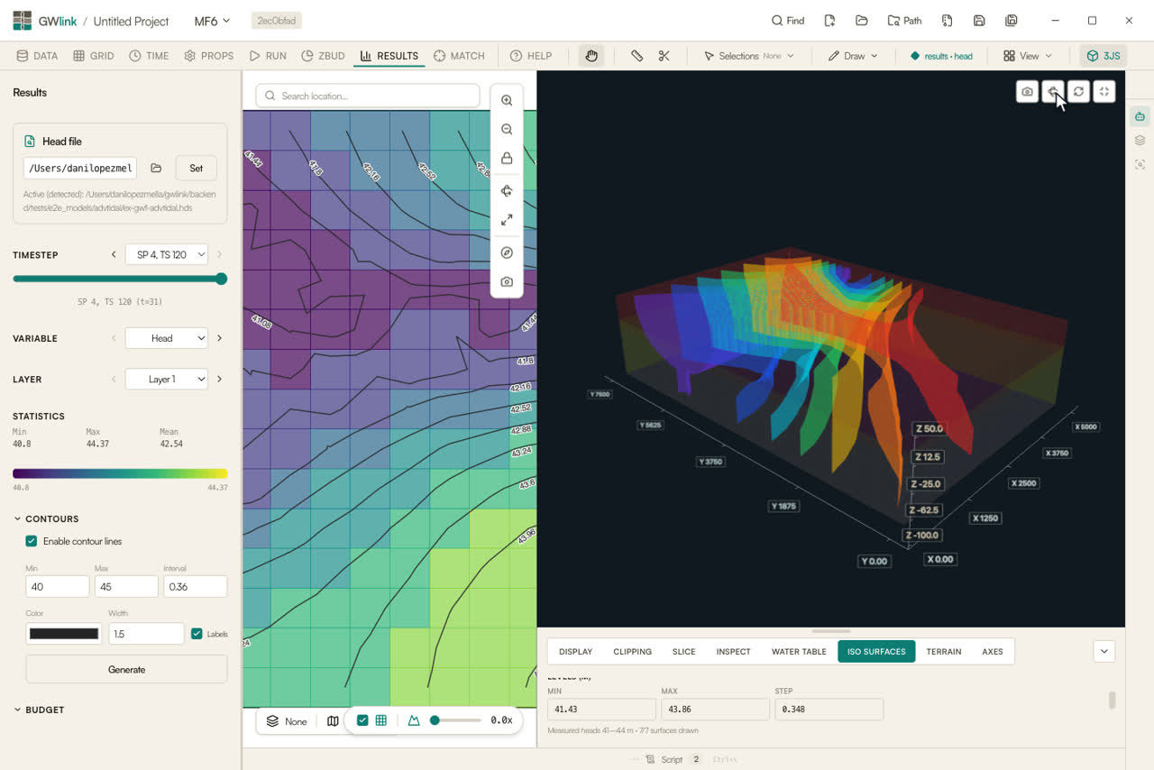Click the grid icon in map footer
This screenshot has height=770, width=1154.
pos(381,720)
